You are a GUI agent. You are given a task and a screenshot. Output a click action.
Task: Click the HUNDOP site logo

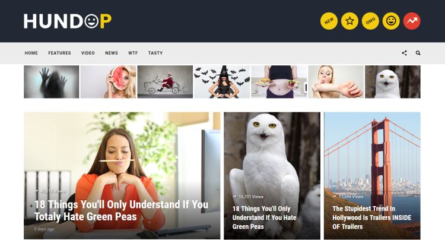(x=68, y=21)
